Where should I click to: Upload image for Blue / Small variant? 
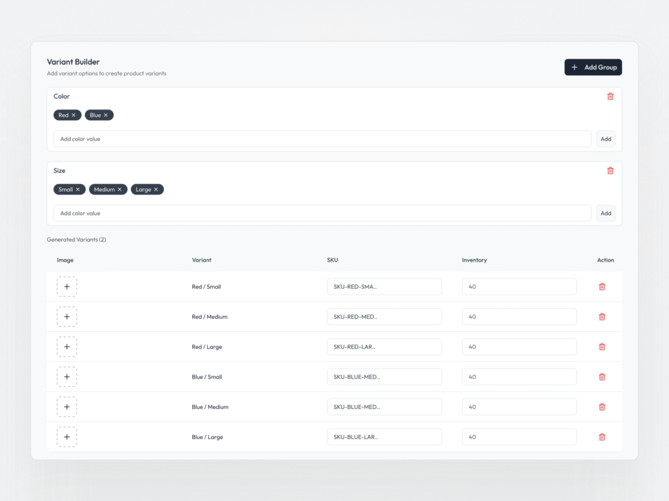pyautogui.click(x=67, y=377)
